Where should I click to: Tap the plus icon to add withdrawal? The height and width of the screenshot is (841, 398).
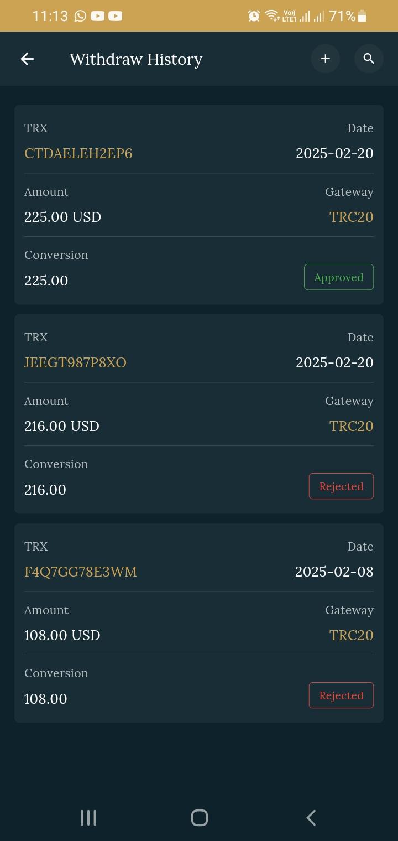click(x=325, y=59)
